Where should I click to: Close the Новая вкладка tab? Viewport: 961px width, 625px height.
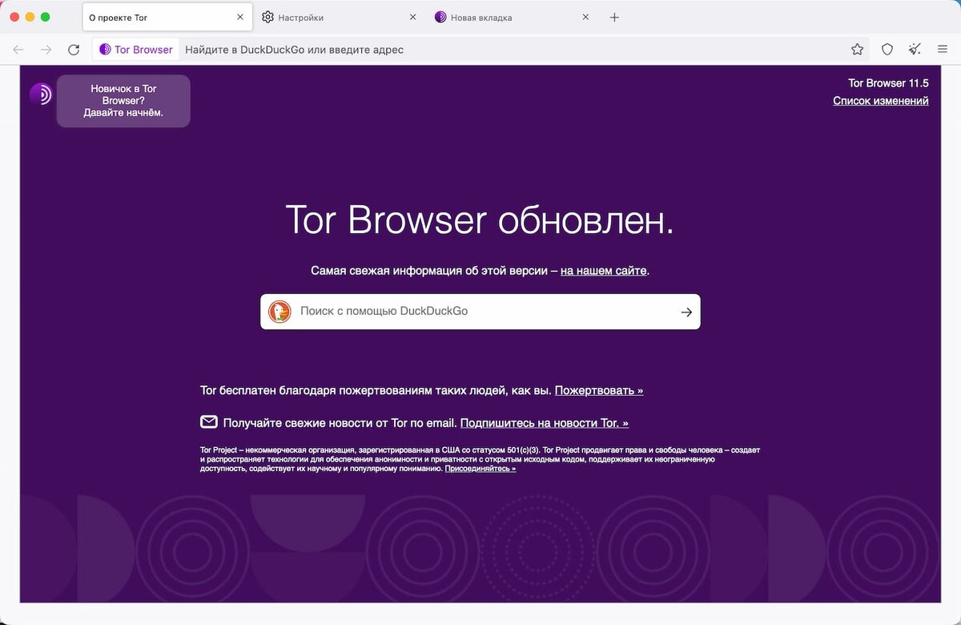(585, 17)
